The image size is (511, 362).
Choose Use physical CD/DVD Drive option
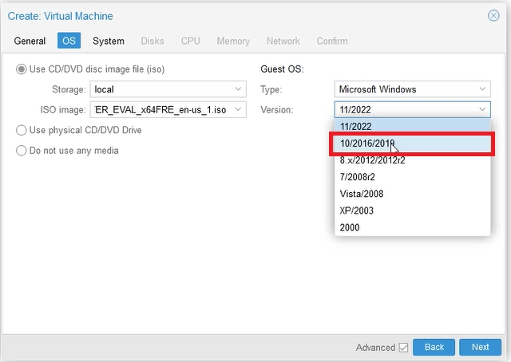(x=22, y=130)
